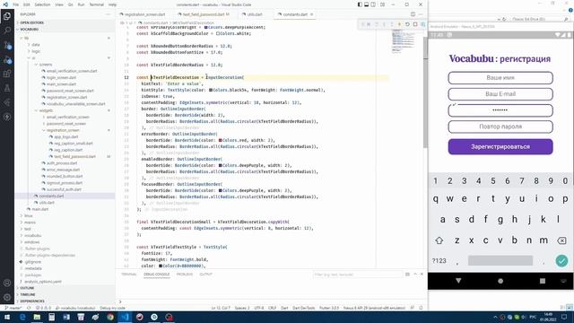This screenshot has height=323, width=574.
Task: Click the master git branch in status bar
Action: click(x=14, y=308)
